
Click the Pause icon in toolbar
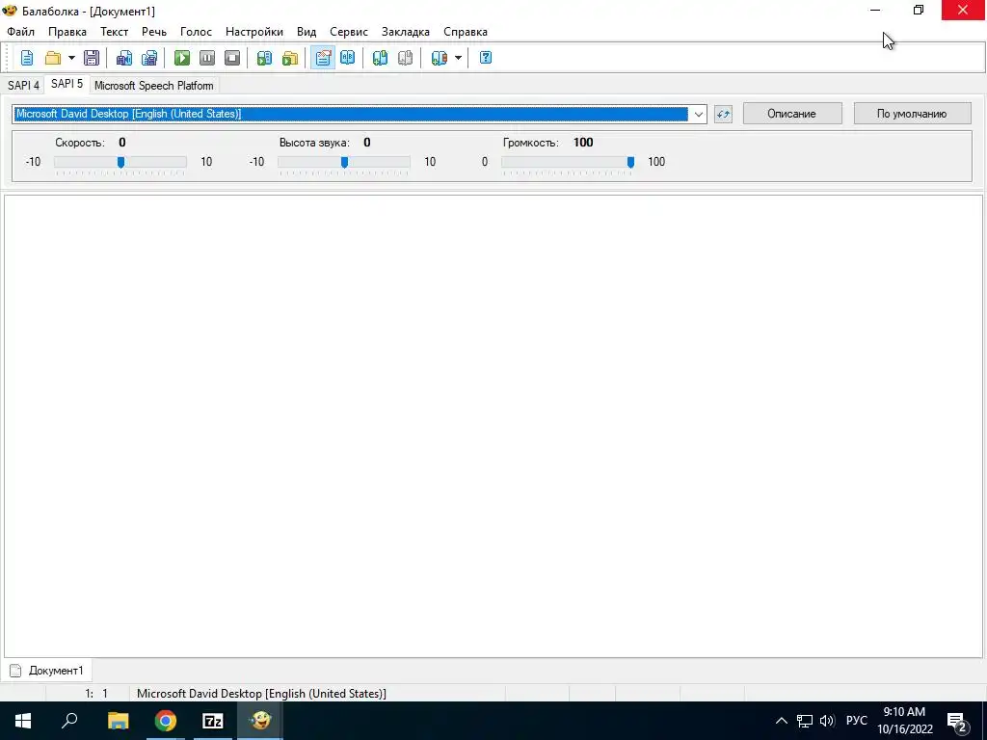[x=207, y=58]
